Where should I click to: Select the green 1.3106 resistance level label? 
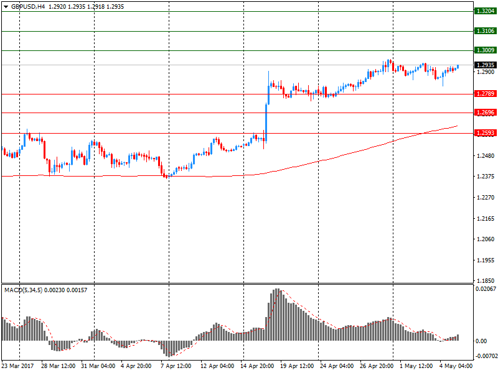[x=486, y=30]
